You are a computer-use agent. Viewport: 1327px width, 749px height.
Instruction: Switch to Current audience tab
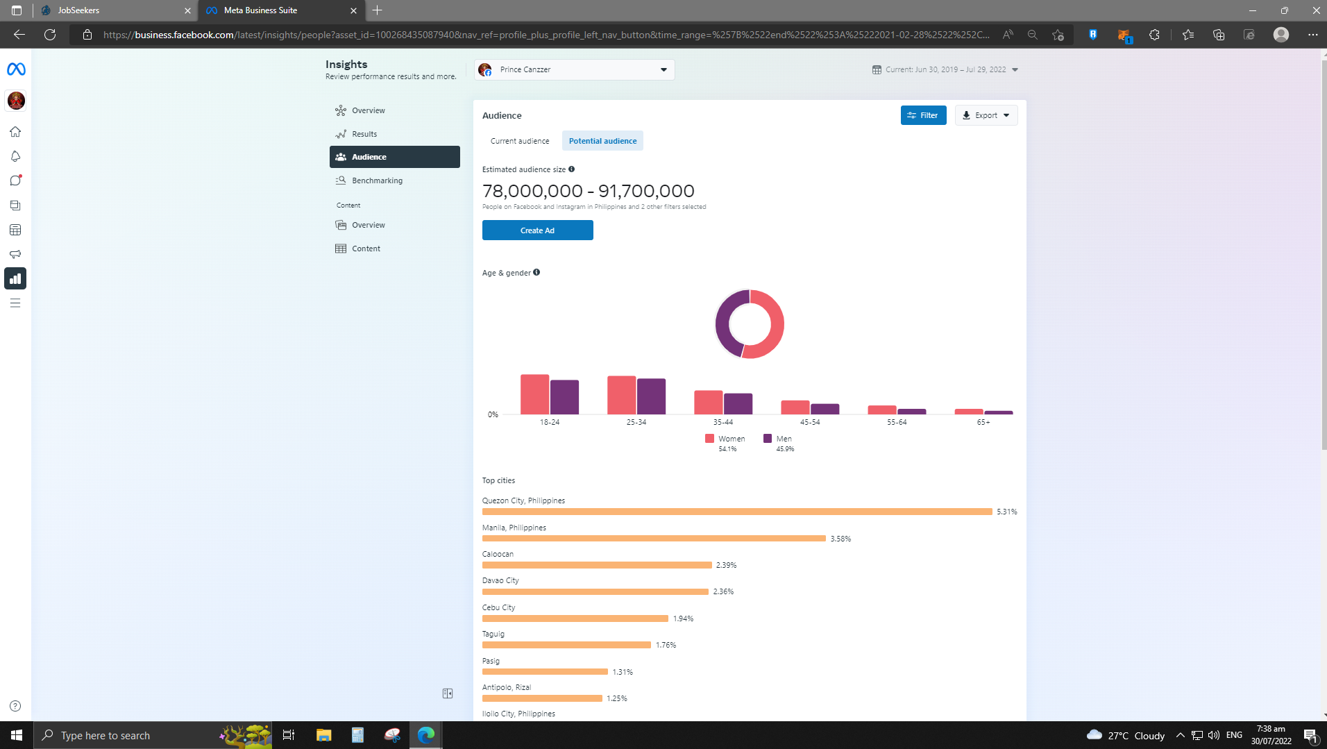click(520, 141)
